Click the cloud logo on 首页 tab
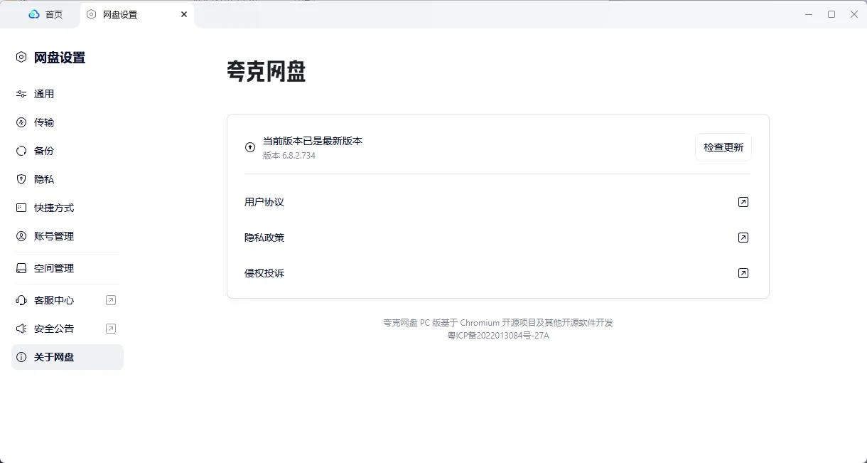Screen dimensions: 867x463 click(34, 14)
